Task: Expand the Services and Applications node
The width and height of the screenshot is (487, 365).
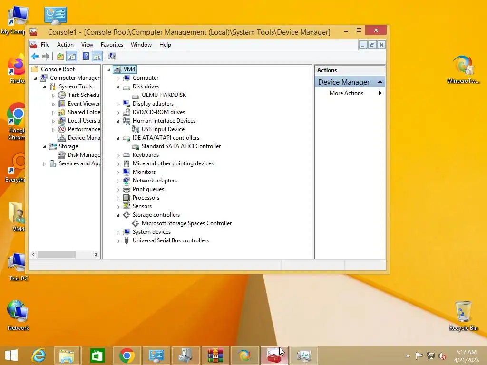Action: [44, 164]
